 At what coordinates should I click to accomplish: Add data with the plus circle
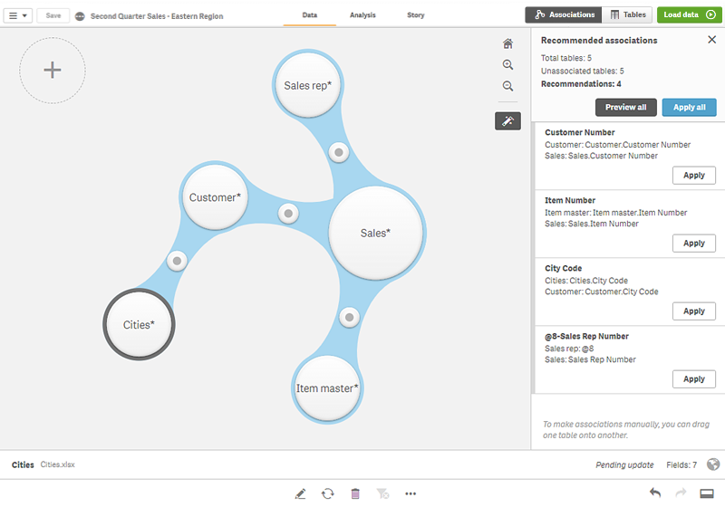click(53, 71)
